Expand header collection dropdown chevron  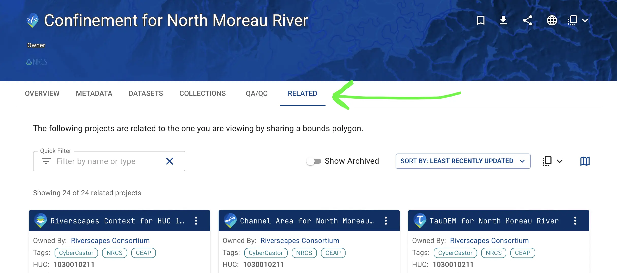tap(585, 20)
